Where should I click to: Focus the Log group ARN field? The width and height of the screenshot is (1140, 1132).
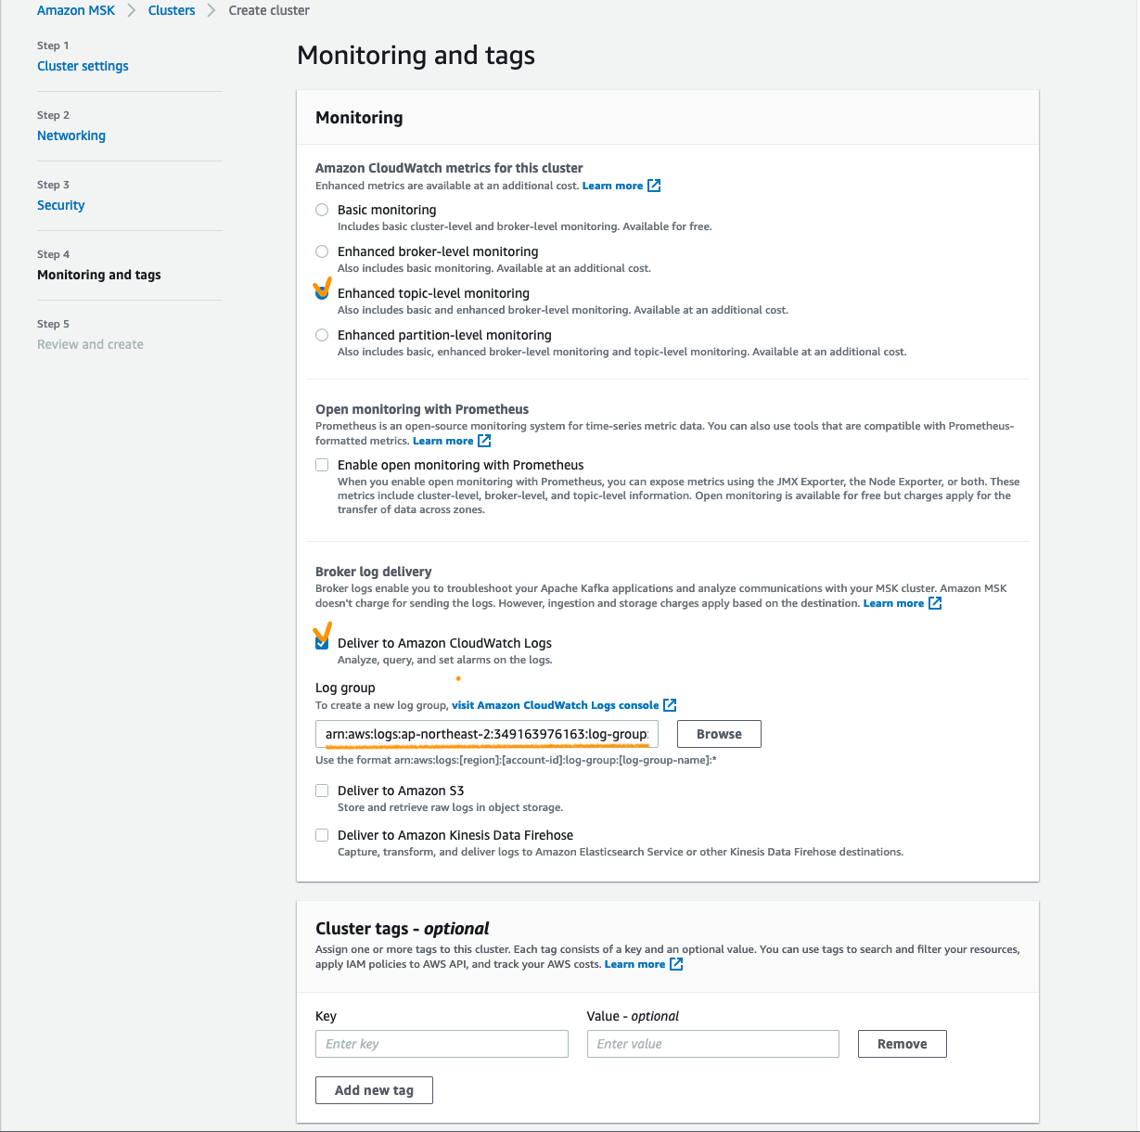point(487,734)
